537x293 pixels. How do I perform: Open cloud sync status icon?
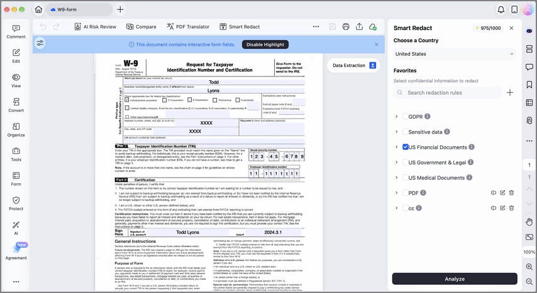(x=373, y=27)
